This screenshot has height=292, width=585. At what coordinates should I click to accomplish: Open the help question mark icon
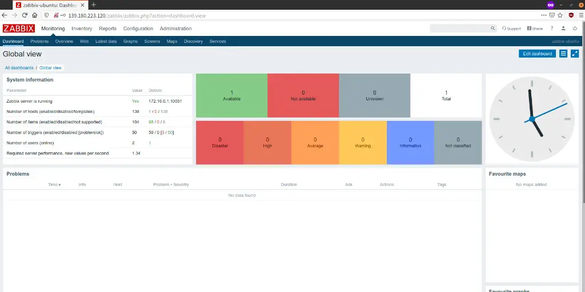552,29
